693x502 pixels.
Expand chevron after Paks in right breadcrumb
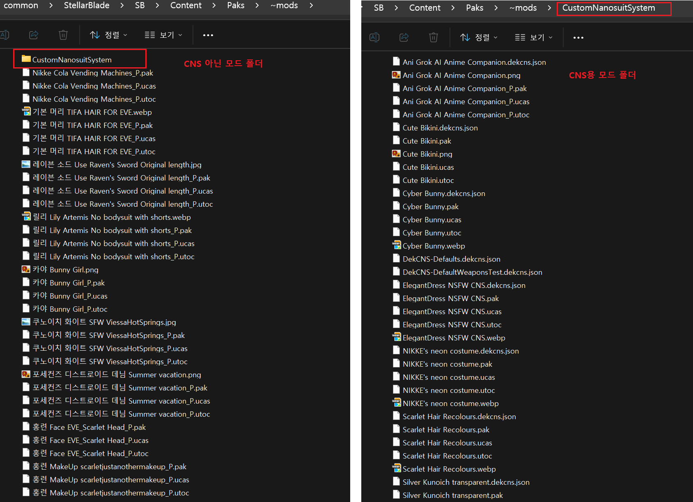[x=496, y=8]
